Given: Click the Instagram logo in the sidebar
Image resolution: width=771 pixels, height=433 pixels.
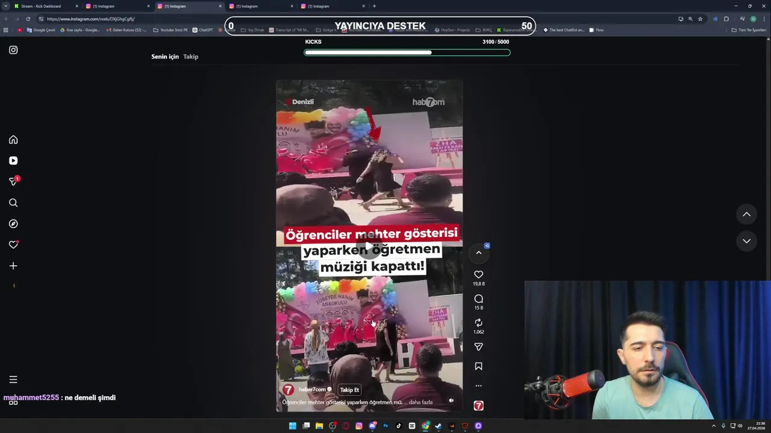Looking at the screenshot, I should [13, 50].
